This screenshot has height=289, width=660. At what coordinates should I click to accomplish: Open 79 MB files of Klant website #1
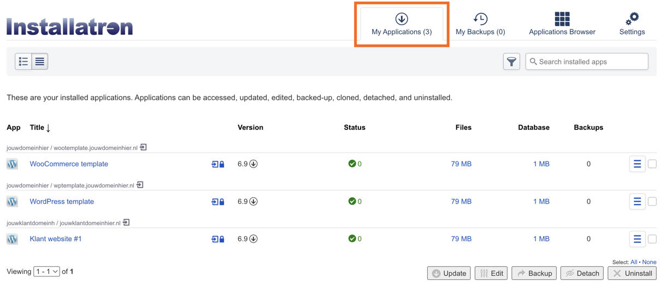tap(461, 239)
